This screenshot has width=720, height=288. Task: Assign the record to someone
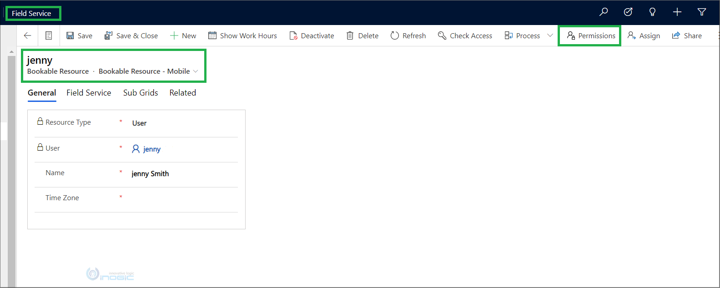click(x=644, y=35)
